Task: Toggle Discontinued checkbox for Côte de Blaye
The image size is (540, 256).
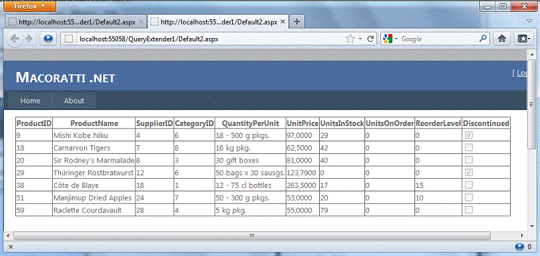Action: click(x=469, y=185)
